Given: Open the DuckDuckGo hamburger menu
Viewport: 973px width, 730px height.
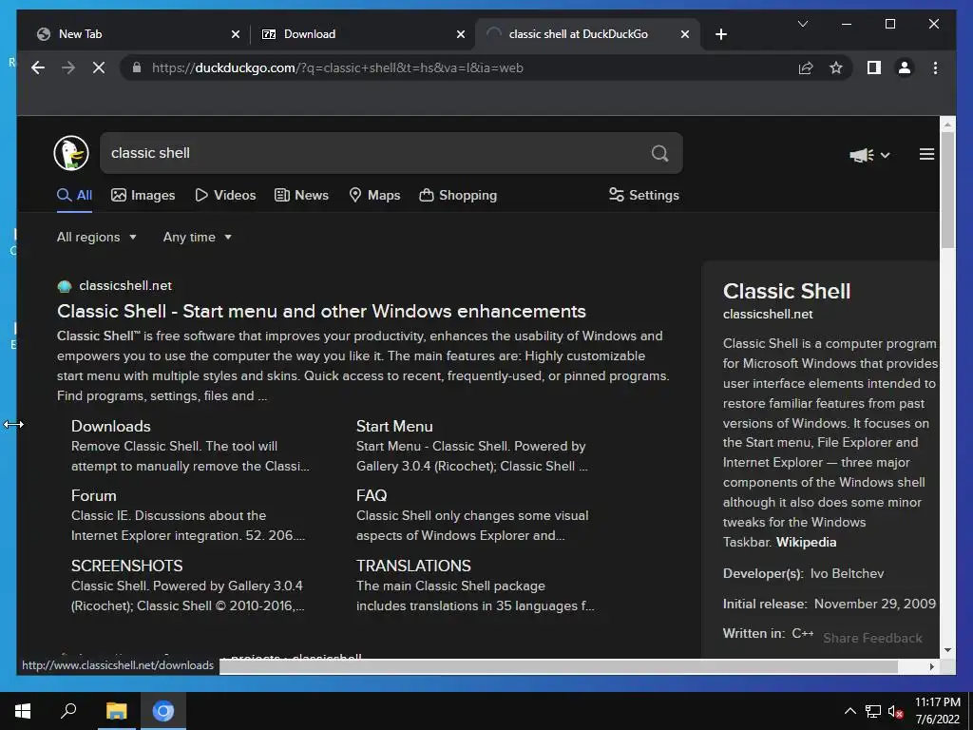Looking at the screenshot, I should pyautogui.click(x=926, y=154).
